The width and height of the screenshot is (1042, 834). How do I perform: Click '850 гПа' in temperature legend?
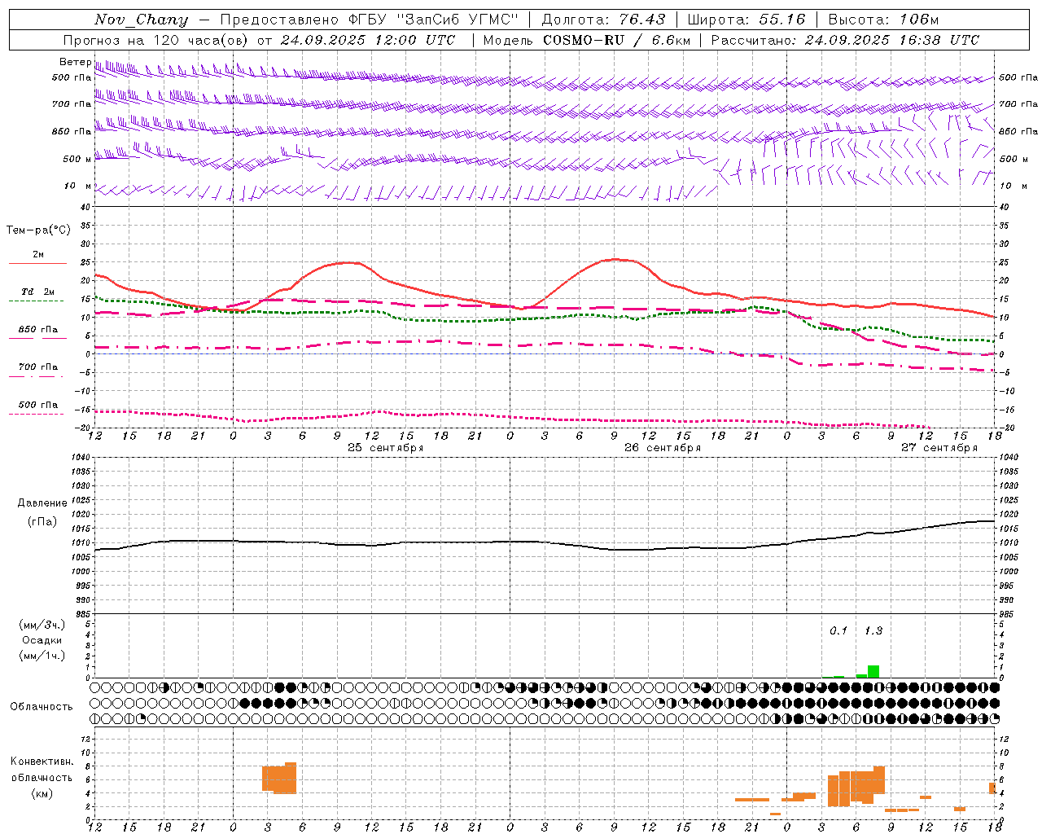(x=38, y=330)
